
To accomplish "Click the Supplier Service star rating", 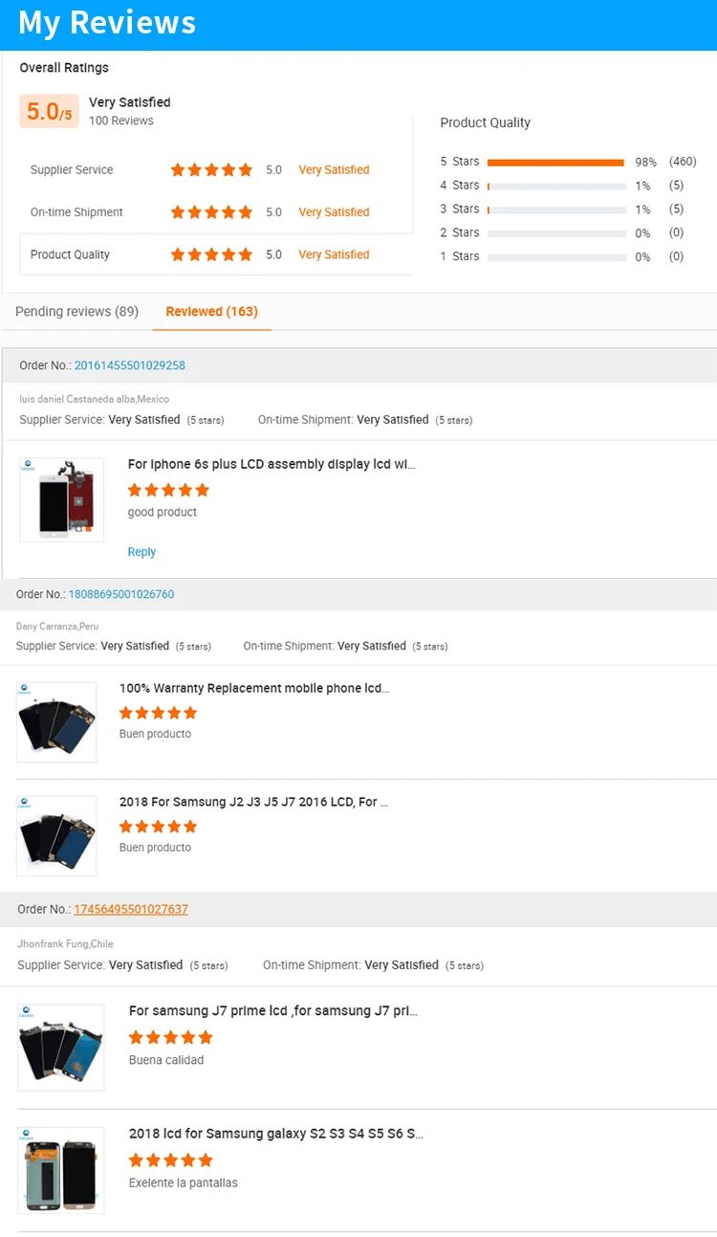I will (211, 170).
